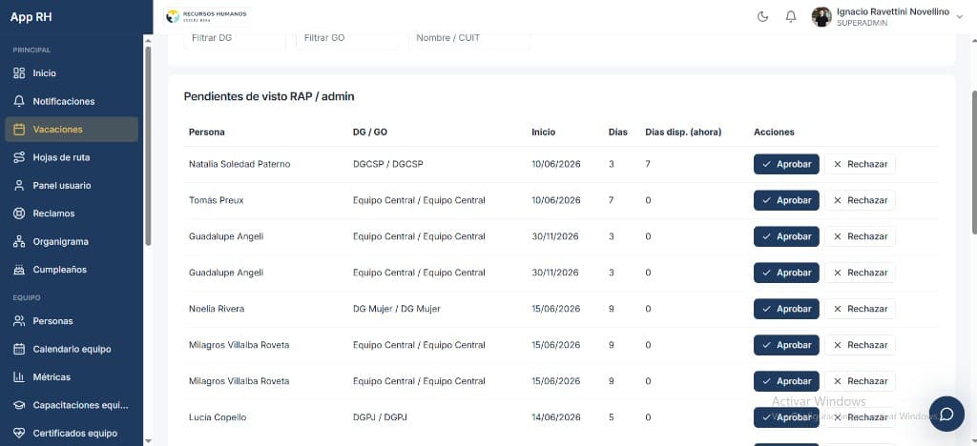Image resolution: width=977 pixels, height=446 pixels.
Task: Click the Certificados equipo heart icon
Action: [19, 433]
